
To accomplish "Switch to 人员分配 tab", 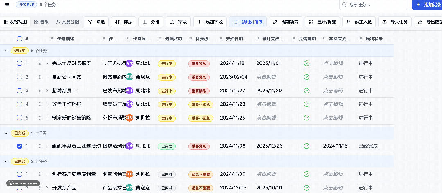I will 68,22.
